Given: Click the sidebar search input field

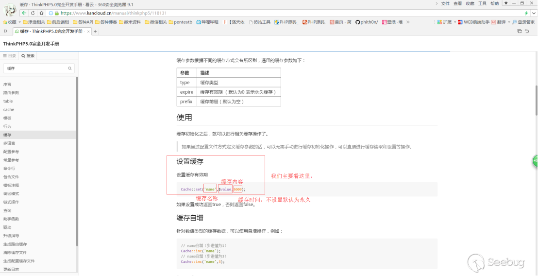Looking at the screenshot, I should (x=39, y=69).
